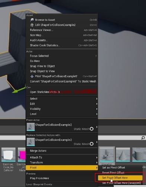Select the Example_Cube_No_Collision asset thumbnail
This screenshot has height=187, width=146.
9,154
